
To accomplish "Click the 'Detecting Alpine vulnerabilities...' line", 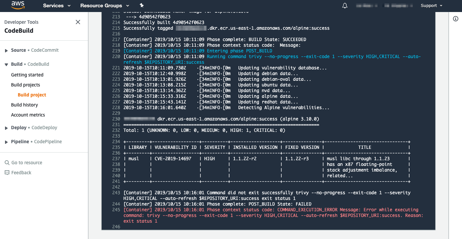I will click(x=226, y=107).
